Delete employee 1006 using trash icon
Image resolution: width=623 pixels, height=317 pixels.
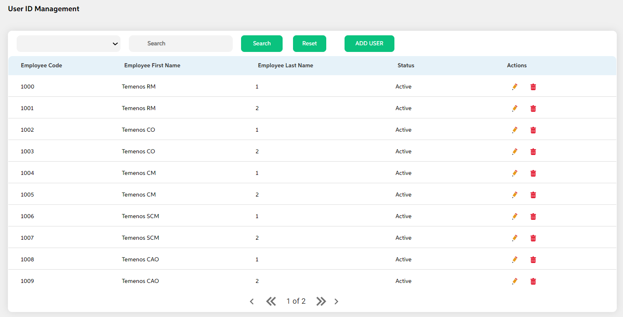pyautogui.click(x=533, y=216)
